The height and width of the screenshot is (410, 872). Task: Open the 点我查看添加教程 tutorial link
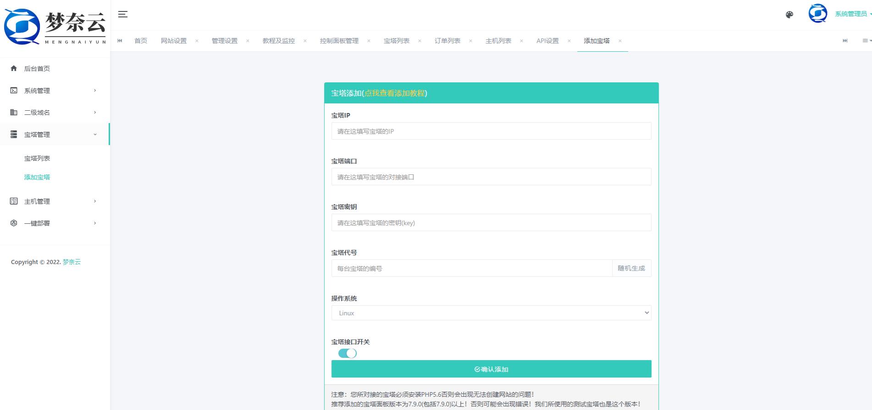pos(394,93)
